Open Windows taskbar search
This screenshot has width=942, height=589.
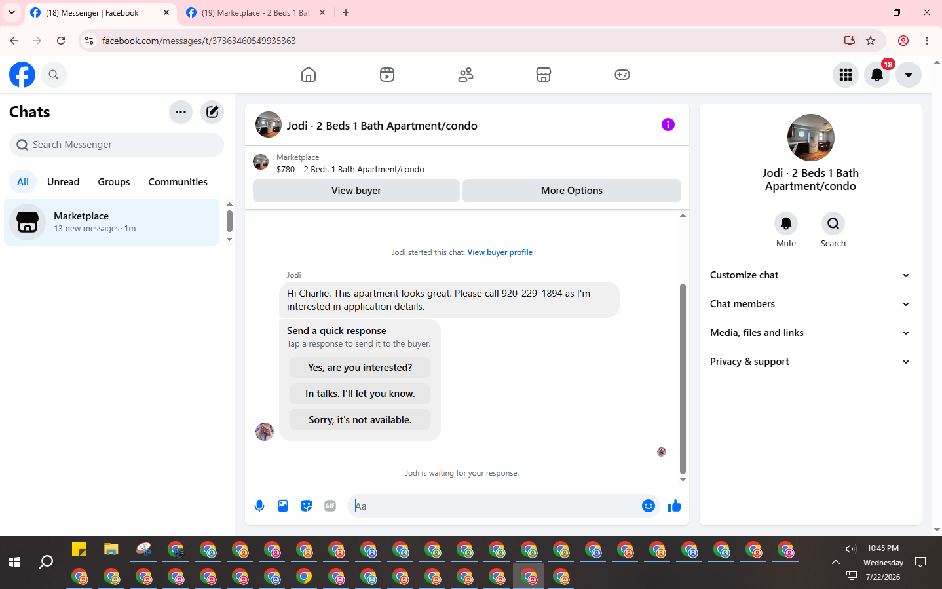pos(46,562)
